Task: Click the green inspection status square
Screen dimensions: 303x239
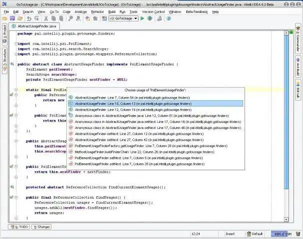Action: point(291,32)
